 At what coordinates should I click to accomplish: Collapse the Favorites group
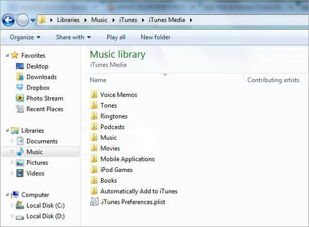point(7,56)
